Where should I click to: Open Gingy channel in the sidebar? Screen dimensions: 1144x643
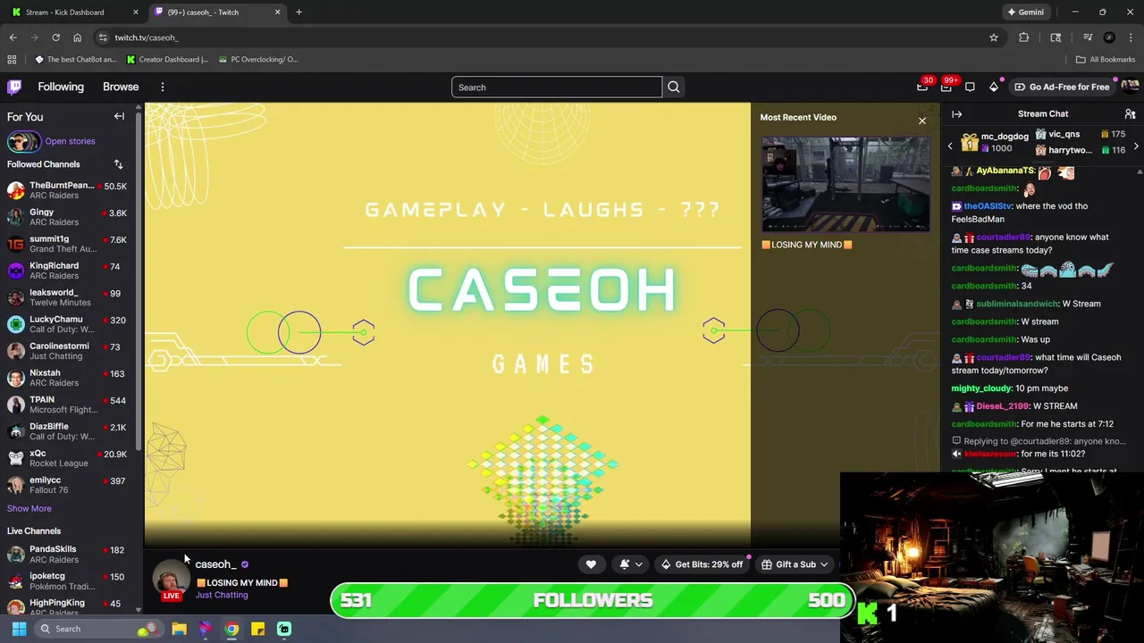click(x=68, y=217)
